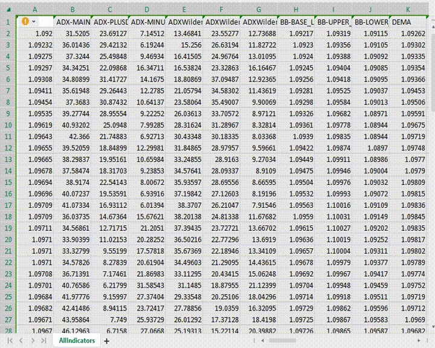
Task: Select column B header
Action: click(72, 10)
